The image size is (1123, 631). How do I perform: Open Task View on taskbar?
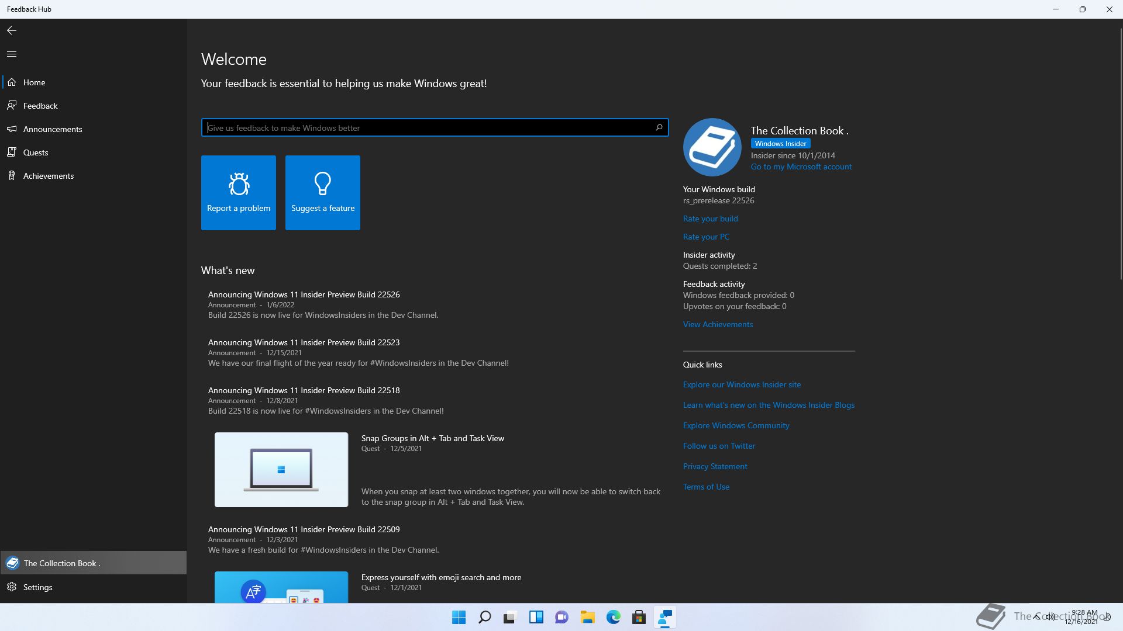coord(511,617)
